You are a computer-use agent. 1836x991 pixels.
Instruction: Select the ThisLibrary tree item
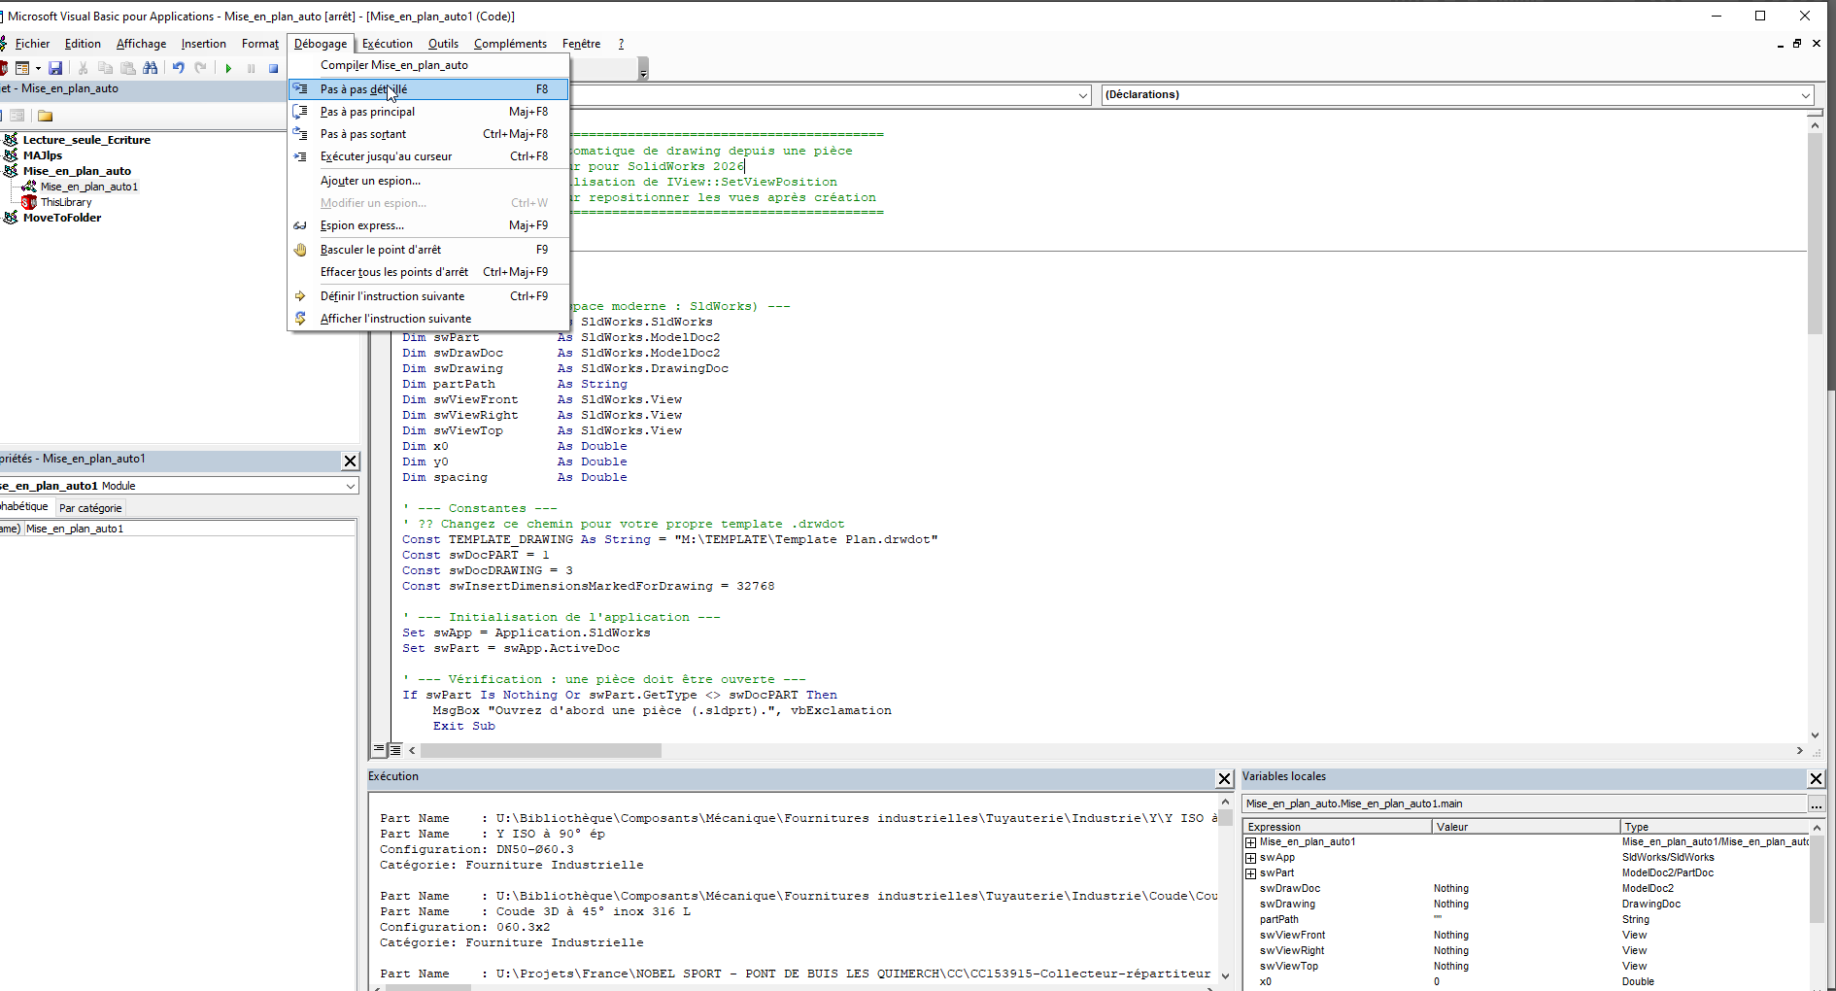(x=66, y=202)
